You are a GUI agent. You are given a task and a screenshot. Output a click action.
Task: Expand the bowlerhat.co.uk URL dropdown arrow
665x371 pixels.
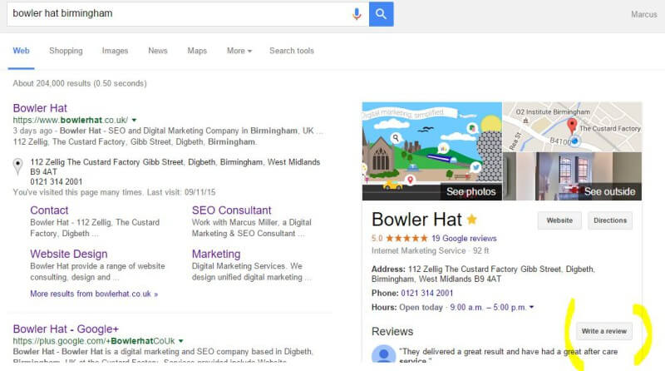[x=134, y=120]
